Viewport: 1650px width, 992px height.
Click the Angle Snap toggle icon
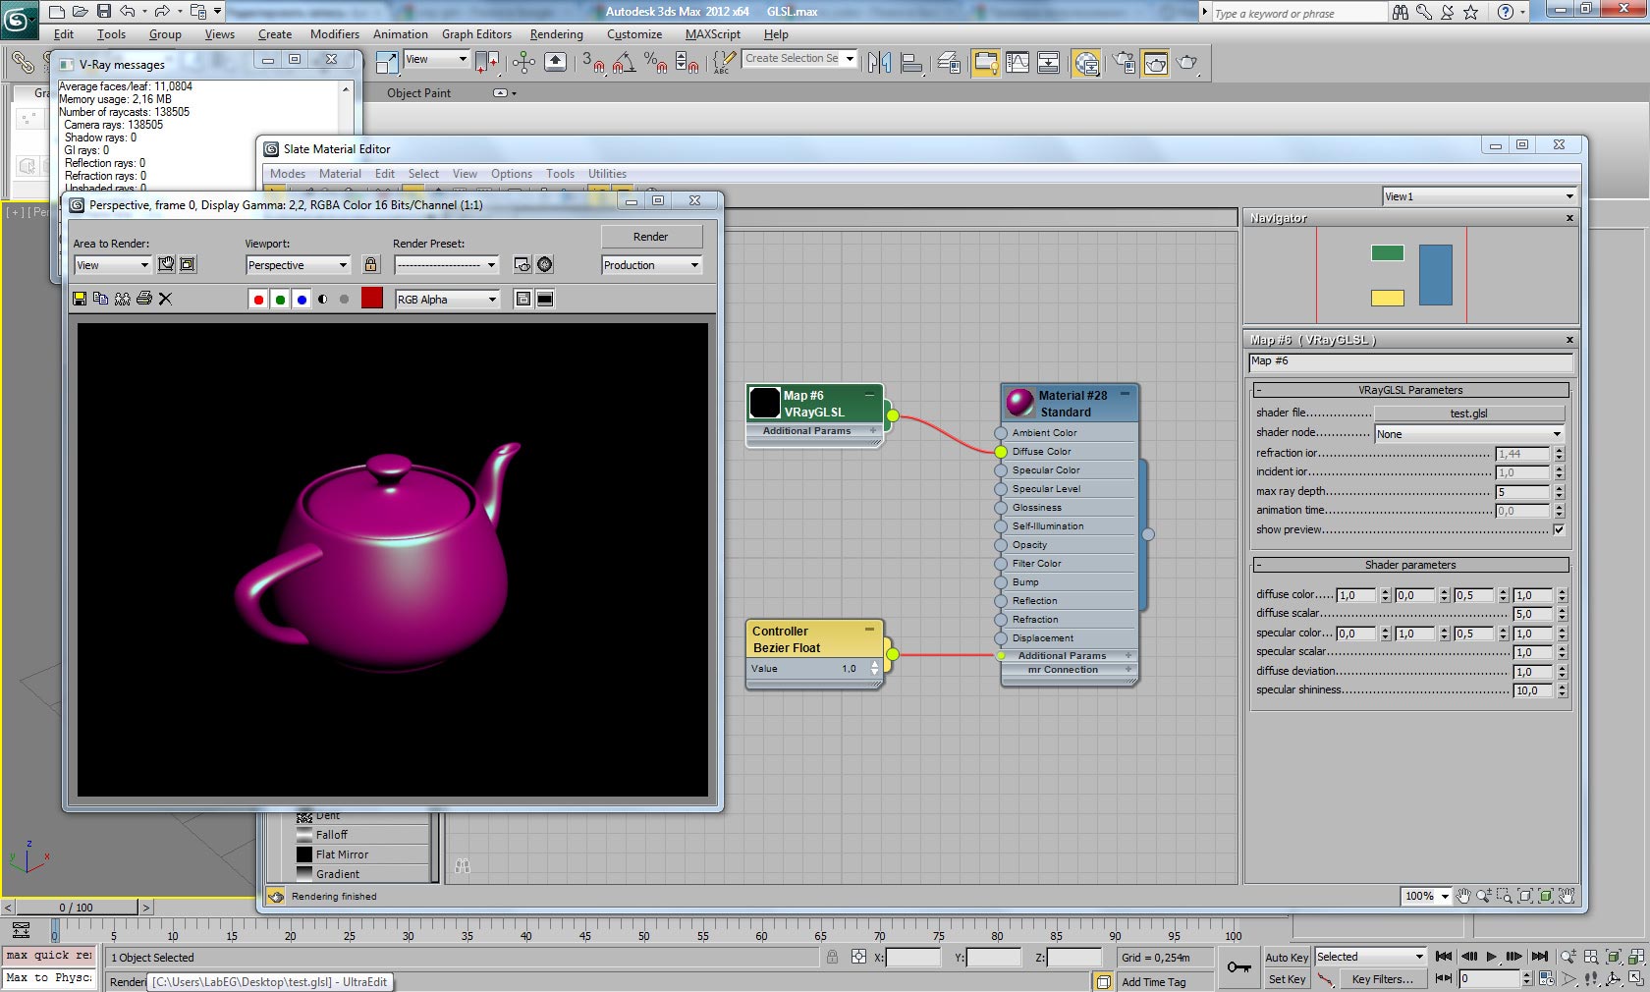point(623,63)
